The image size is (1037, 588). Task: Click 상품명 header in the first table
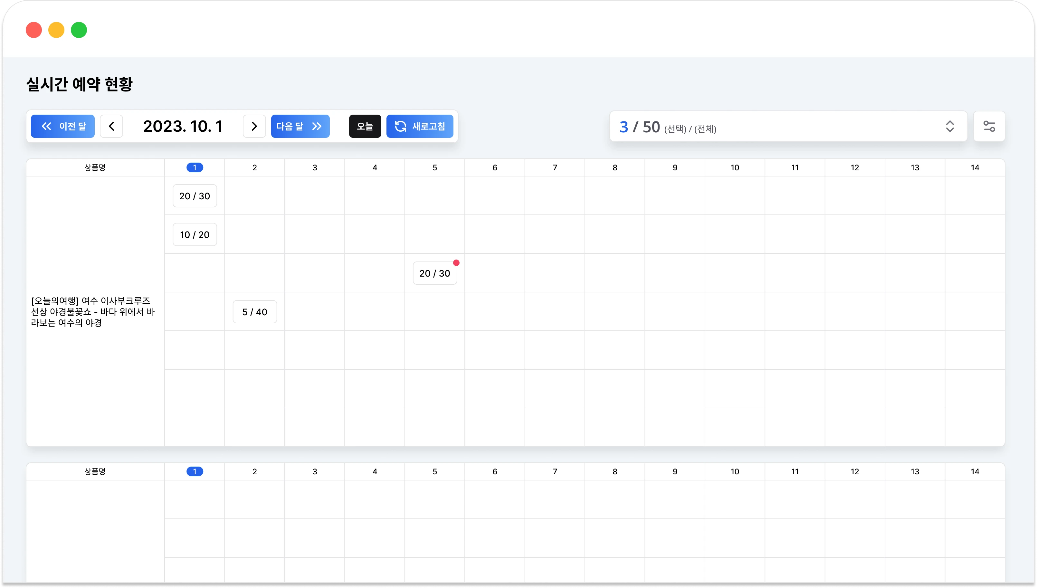pyautogui.click(x=95, y=167)
